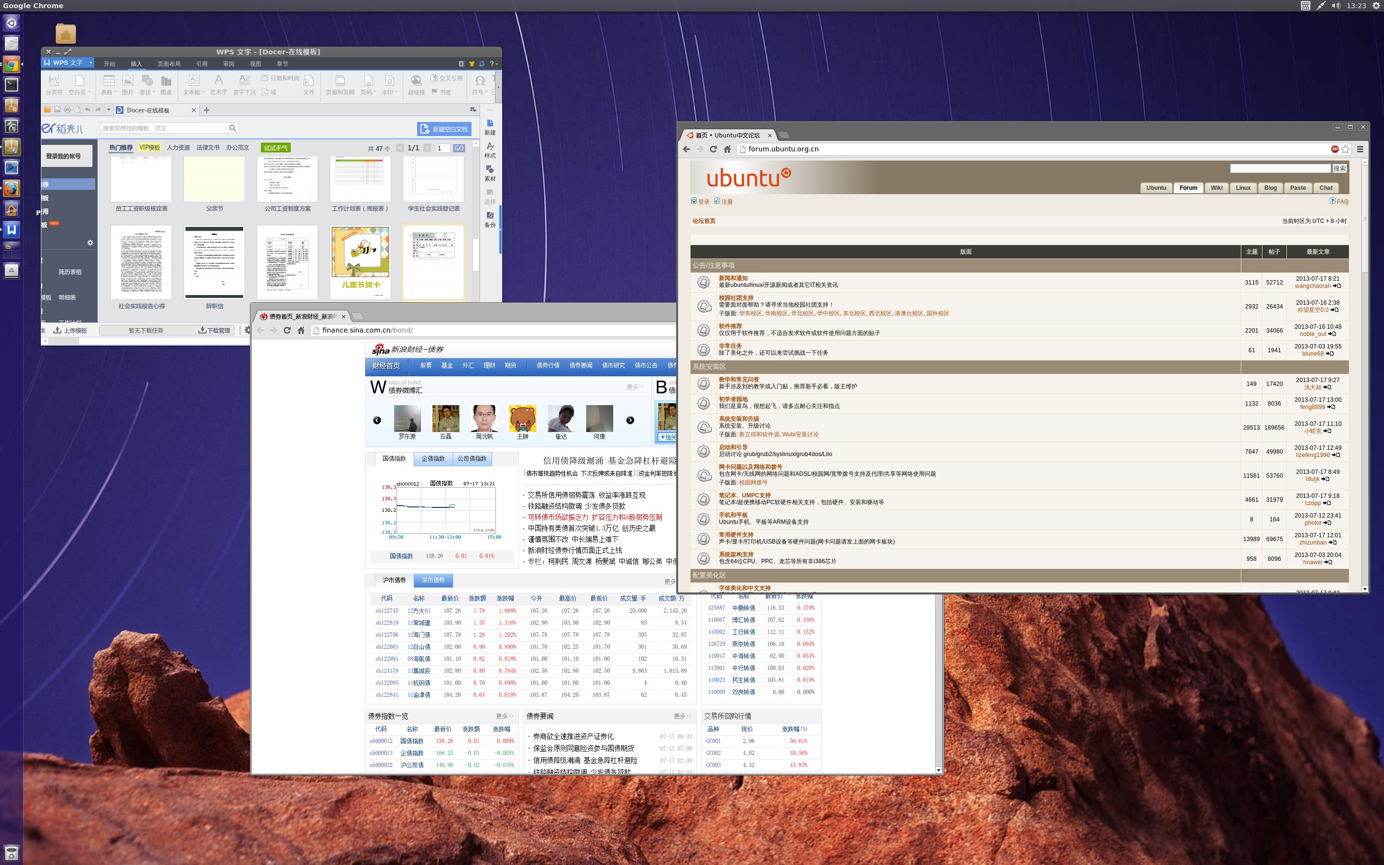Click the magnifier search icon in Docer search box
Image resolution: width=1384 pixels, height=865 pixels.
point(232,127)
